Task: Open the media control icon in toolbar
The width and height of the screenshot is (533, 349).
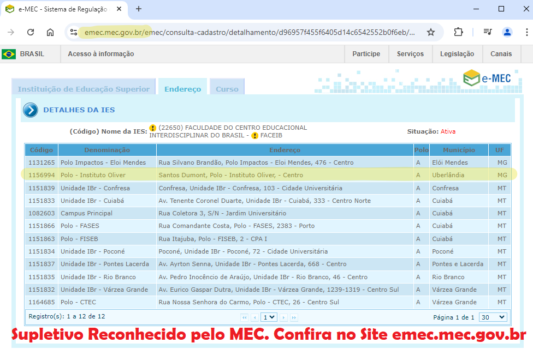Action: tap(488, 32)
